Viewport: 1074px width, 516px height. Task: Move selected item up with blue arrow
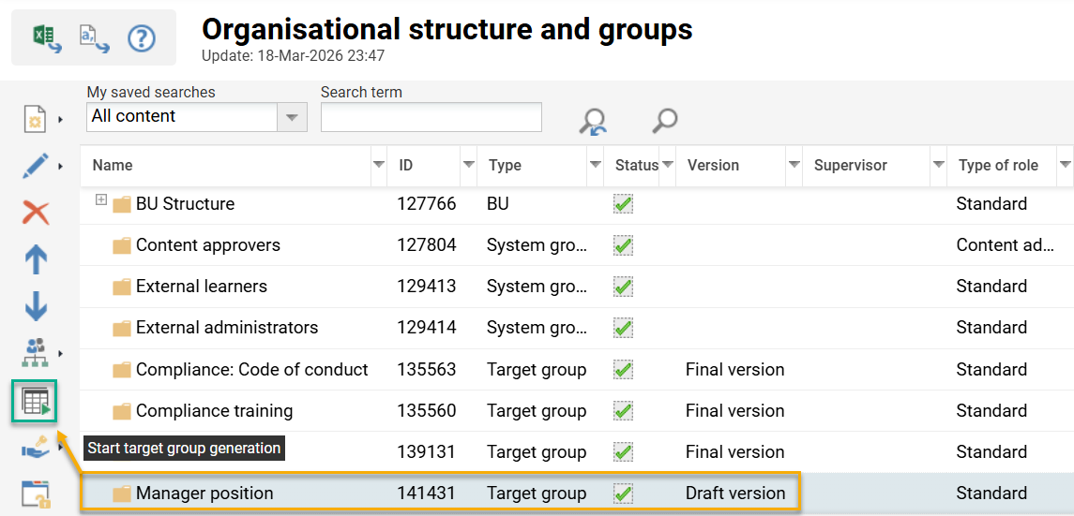[x=36, y=259]
